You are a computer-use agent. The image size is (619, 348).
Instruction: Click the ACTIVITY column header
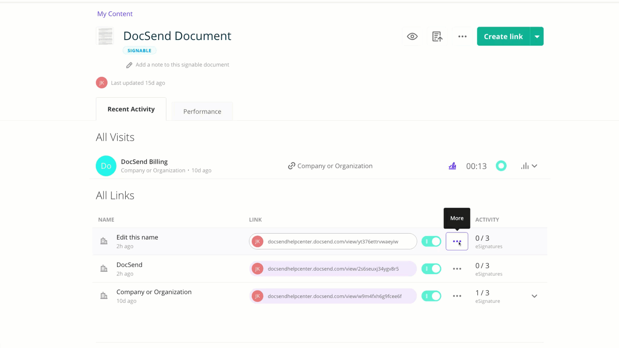click(487, 220)
